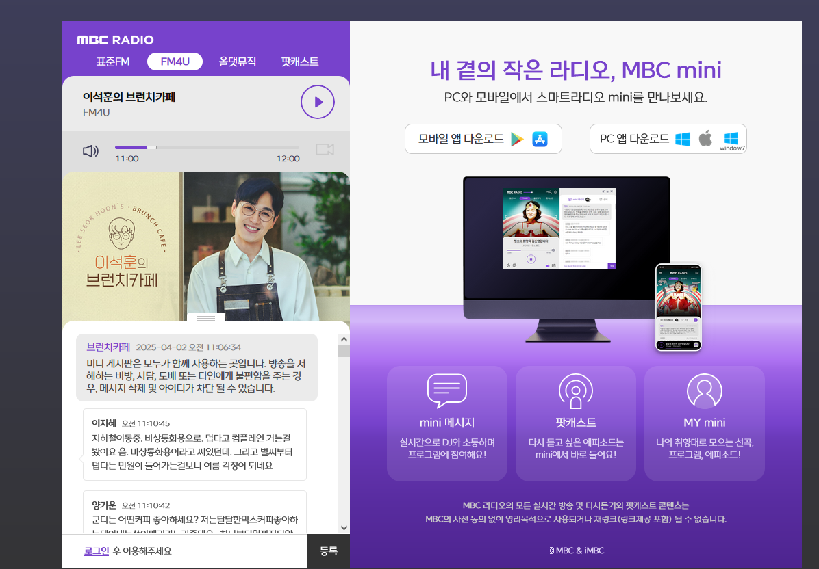Viewport: 819px width, 569px height.
Task: Click the mini 메시지 card title
Action: [447, 423]
